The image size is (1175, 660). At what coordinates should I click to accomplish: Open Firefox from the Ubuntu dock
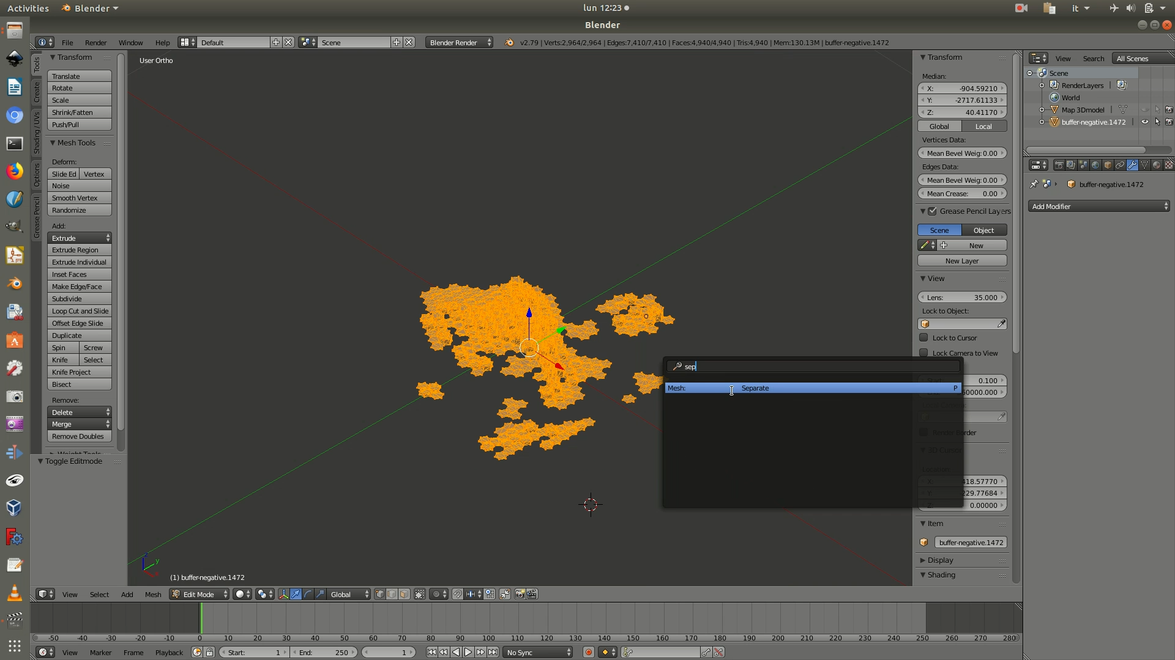[15, 171]
